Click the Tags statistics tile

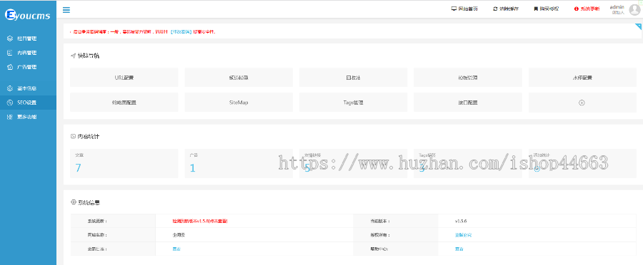click(467, 163)
